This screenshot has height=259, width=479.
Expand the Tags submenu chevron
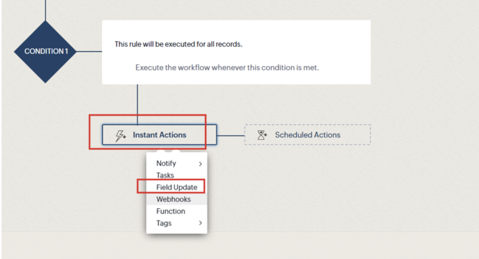[x=200, y=223]
